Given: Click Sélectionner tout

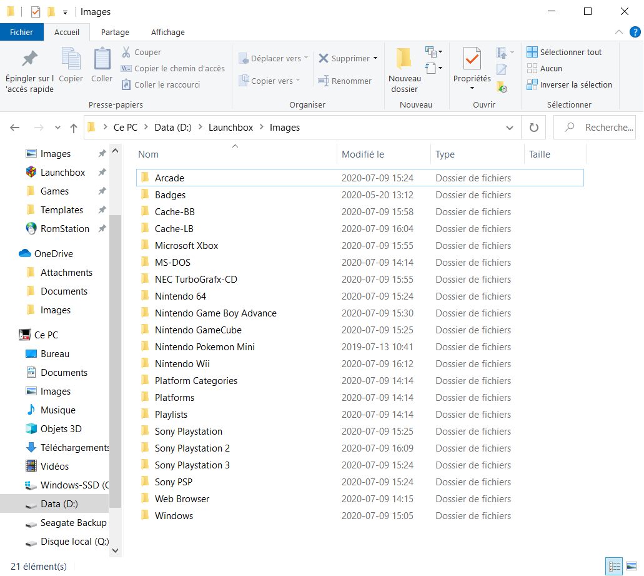Looking at the screenshot, I should pyautogui.click(x=564, y=52).
